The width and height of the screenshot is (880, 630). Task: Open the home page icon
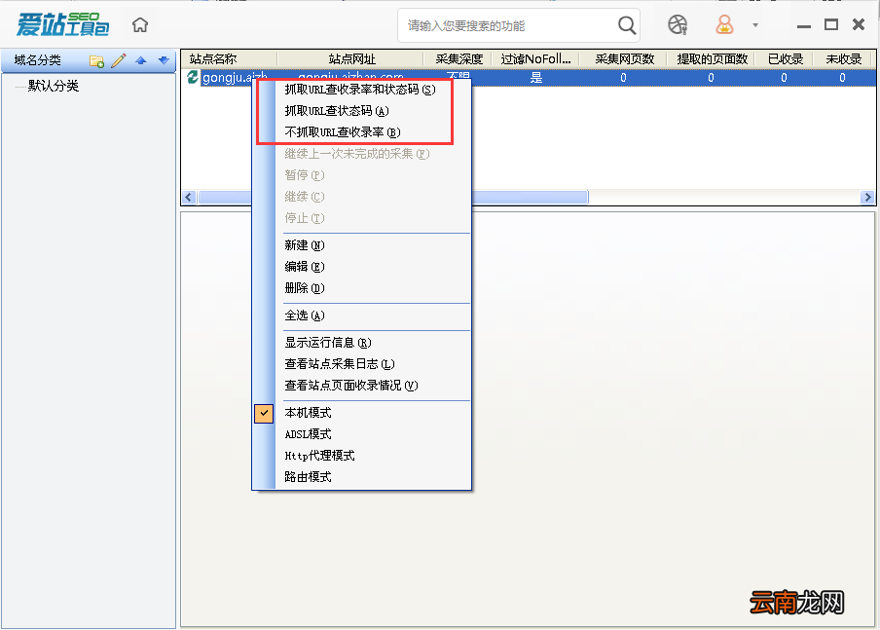click(x=140, y=25)
